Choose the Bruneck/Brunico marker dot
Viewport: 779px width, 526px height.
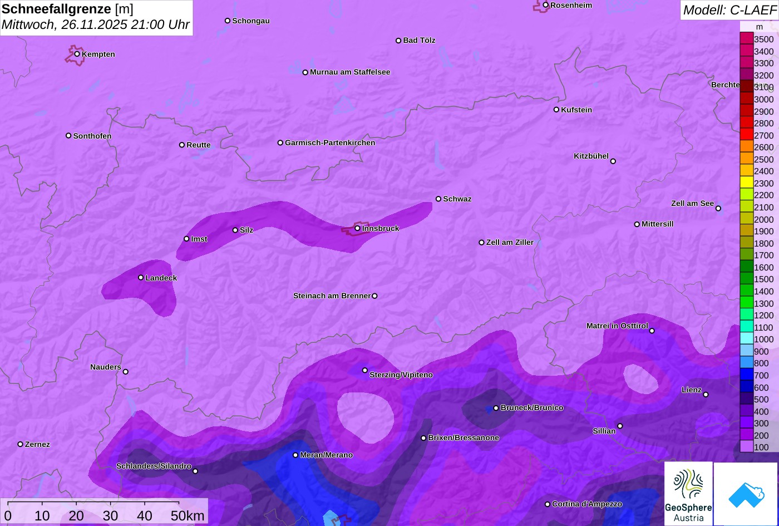click(496, 408)
